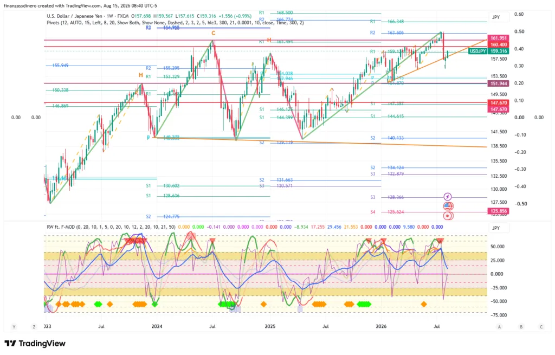Click the O157.698 open value
Viewport: 555px width, 355px height.
tap(141, 16)
